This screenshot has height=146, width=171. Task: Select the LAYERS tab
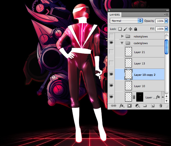(x=115, y=15)
